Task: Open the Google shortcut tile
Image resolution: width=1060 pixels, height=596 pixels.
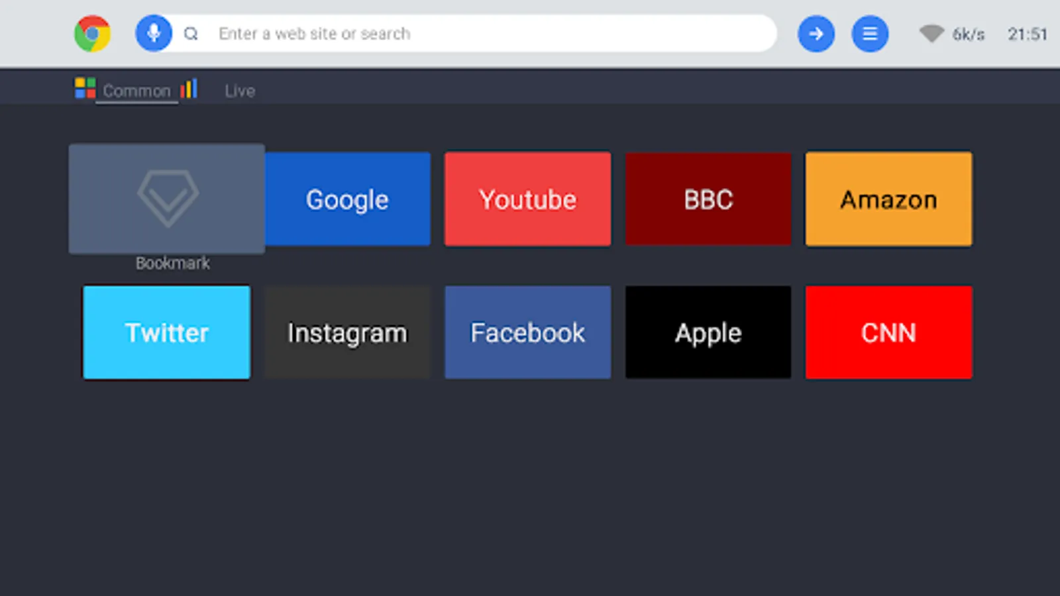Action: pos(348,199)
